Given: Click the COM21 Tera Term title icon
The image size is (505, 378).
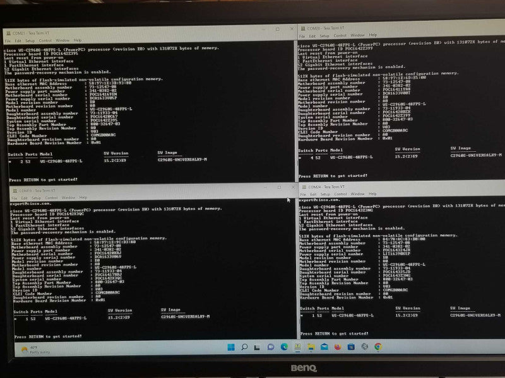Looking at the screenshot, I should click(8, 33).
